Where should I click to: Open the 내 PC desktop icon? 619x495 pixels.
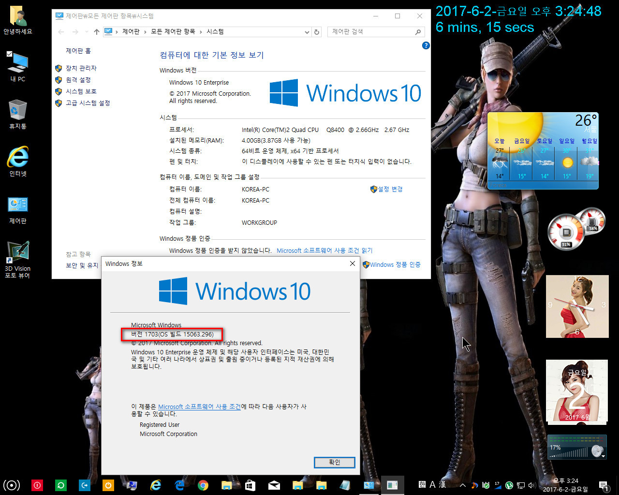pyautogui.click(x=18, y=66)
